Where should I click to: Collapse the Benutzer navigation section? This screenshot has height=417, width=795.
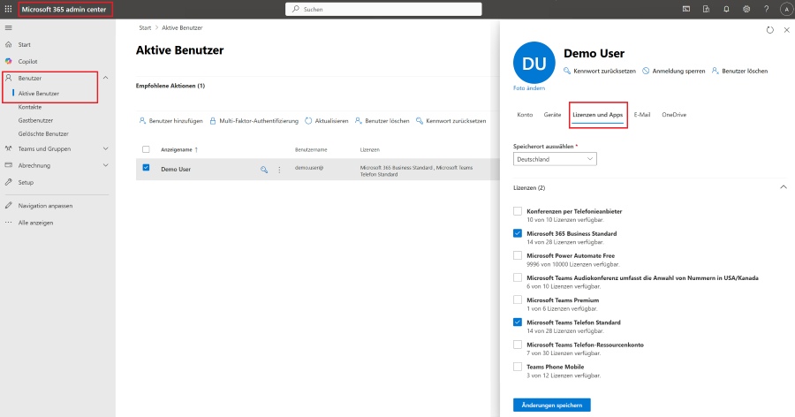pos(105,78)
